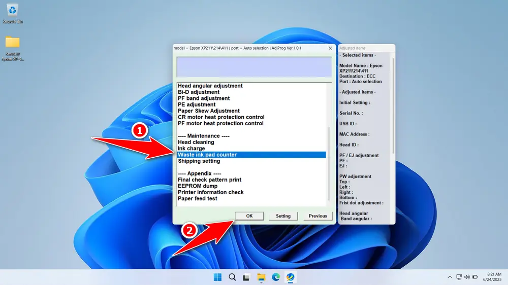Click the Adjusted items panel title

coord(352,48)
